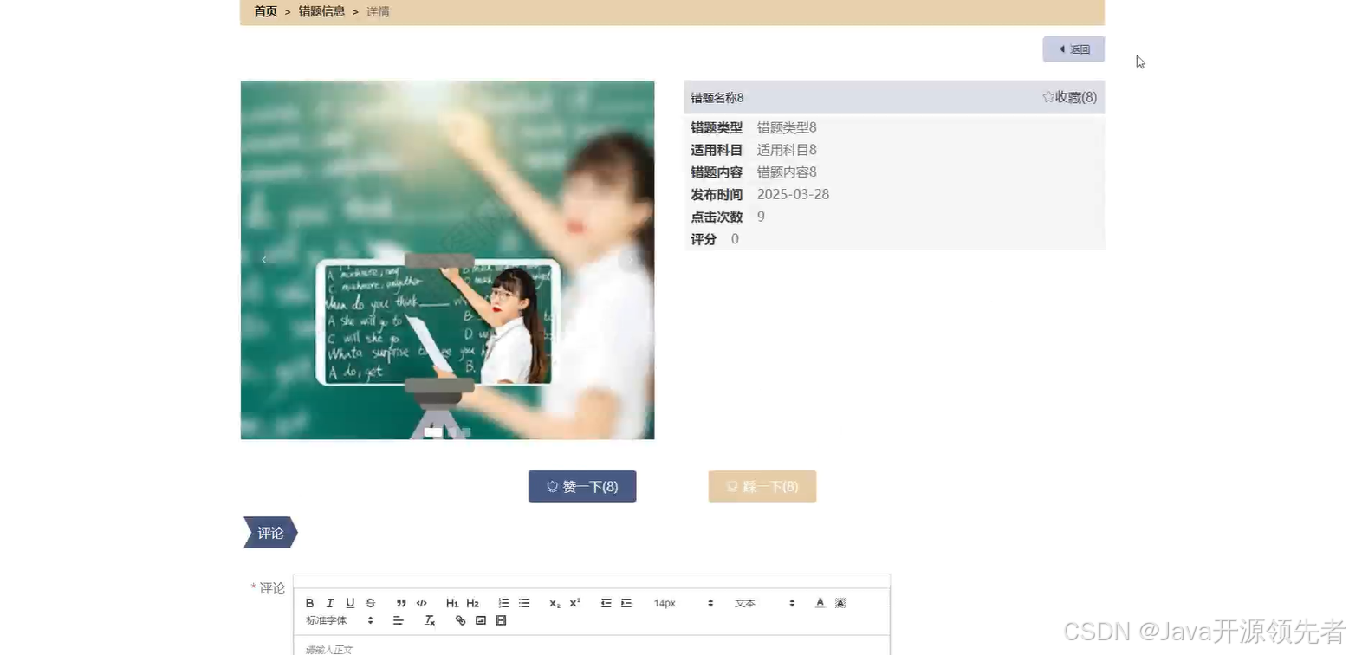Open the text alignment options
This screenshot has width=1349, height=655.
[399, 620]
